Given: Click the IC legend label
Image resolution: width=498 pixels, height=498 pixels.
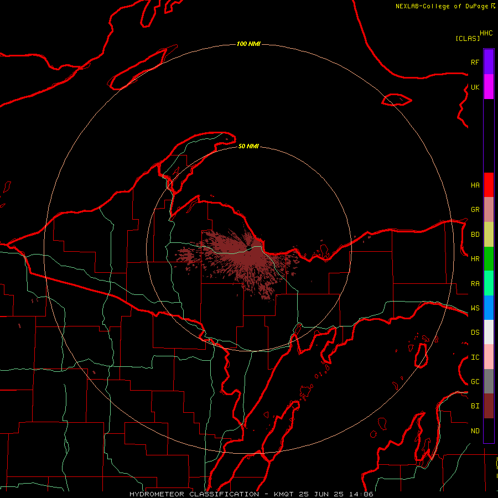Looking at the screenshot, I should coord(475,357).
